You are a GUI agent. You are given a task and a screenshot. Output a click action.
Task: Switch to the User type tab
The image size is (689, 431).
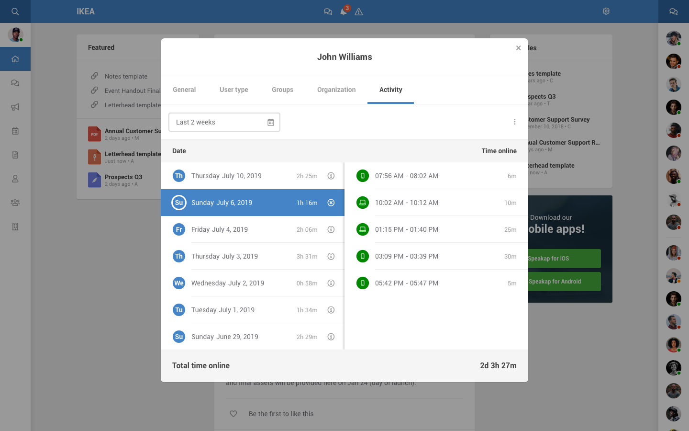coord(234,90)
